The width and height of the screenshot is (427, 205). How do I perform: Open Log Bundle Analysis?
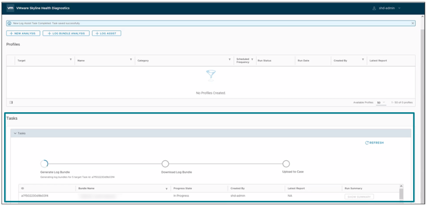[x=66, y=33]
